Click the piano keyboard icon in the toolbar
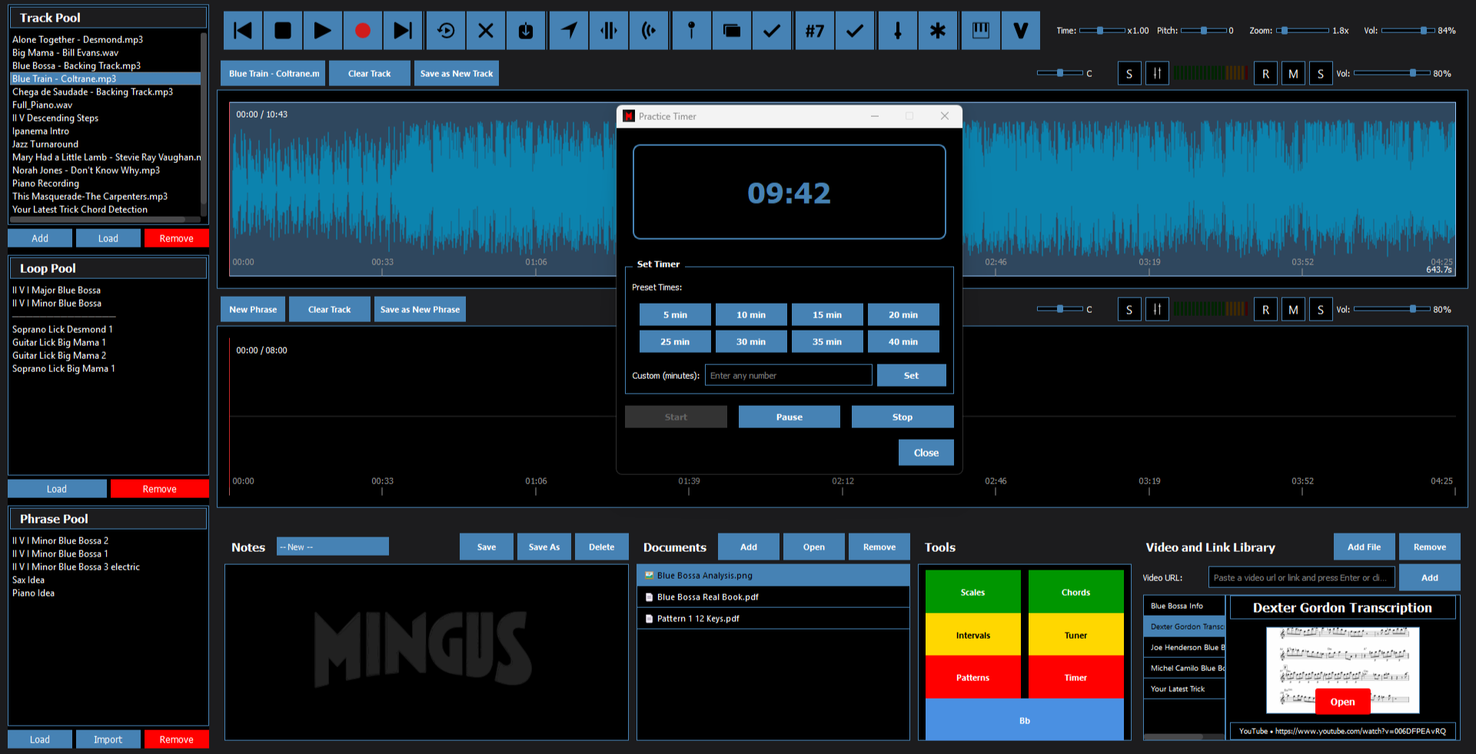Screen dimensions: 1476x754 tap(980, 31)
